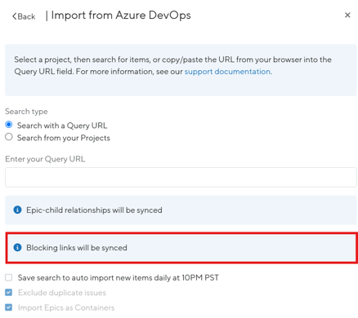Click the Exclude duplicate issues label
Image resolution: width=358 pixels, height=318 pixels.
62,293
